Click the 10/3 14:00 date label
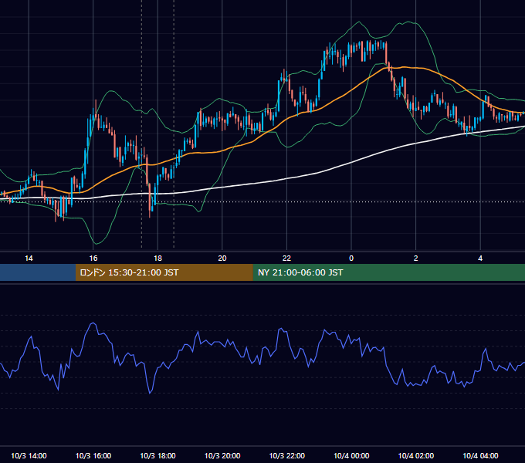Screen dimensions: 525x463 pos(29,455)
